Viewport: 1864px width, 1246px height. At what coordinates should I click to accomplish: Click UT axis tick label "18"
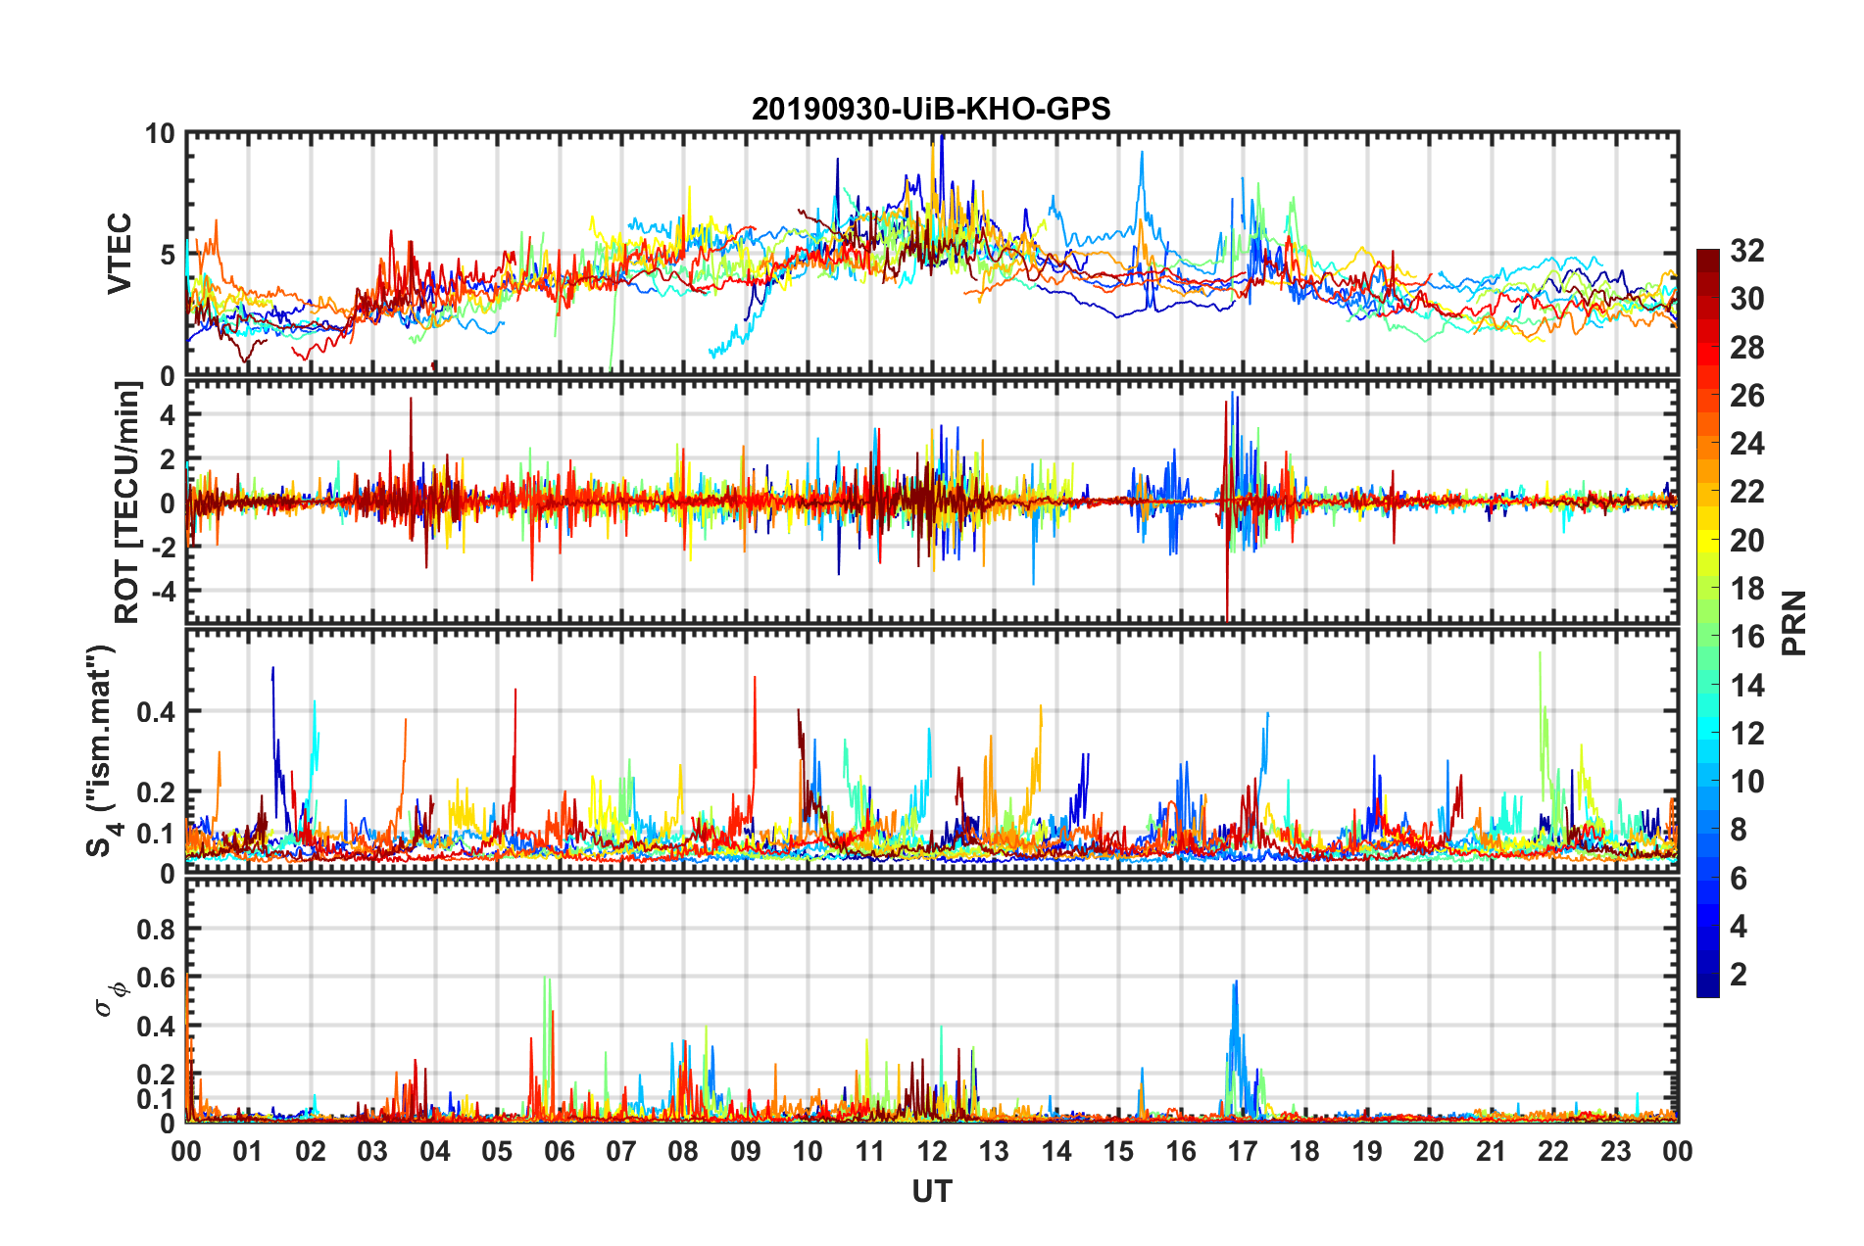click(x=1304, y=1151)
